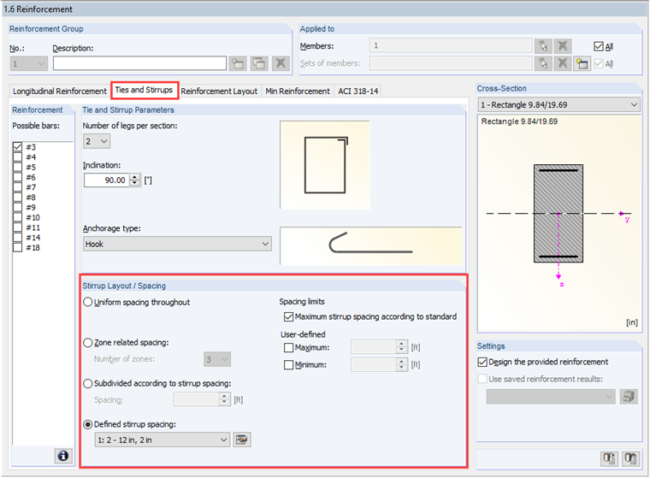Clear sets of members with the delete icon

click(x=563, y=63)
